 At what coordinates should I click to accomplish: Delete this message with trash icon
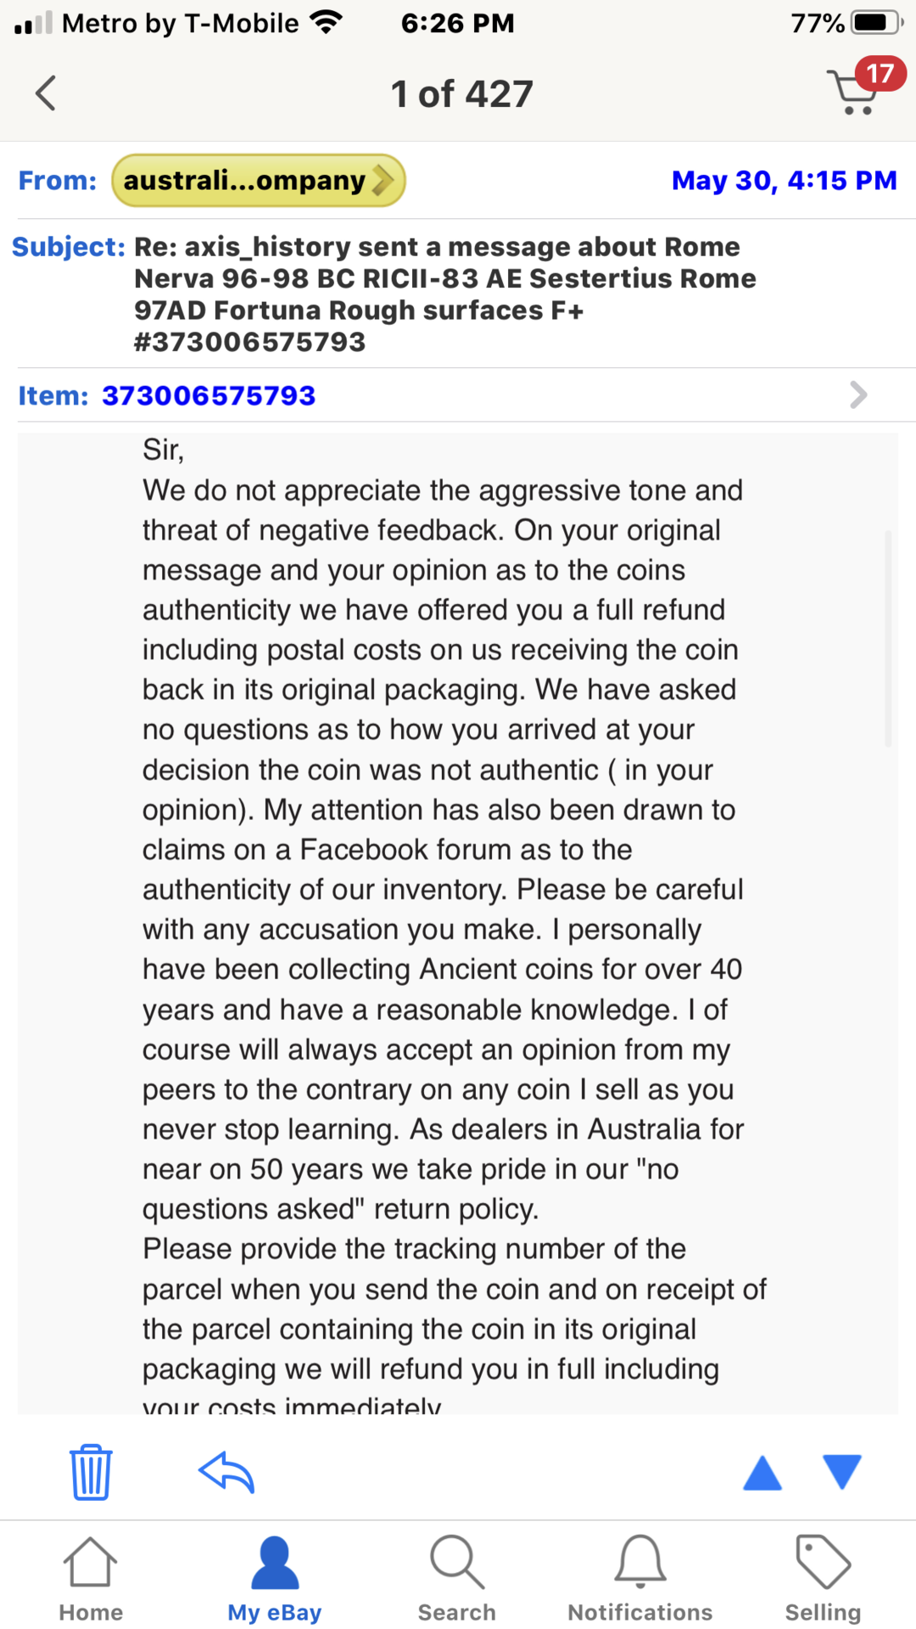point(91,1472)
